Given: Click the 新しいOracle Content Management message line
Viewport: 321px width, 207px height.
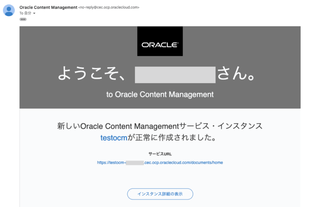Looking at the screenshot, I should (x=118, y=126).
